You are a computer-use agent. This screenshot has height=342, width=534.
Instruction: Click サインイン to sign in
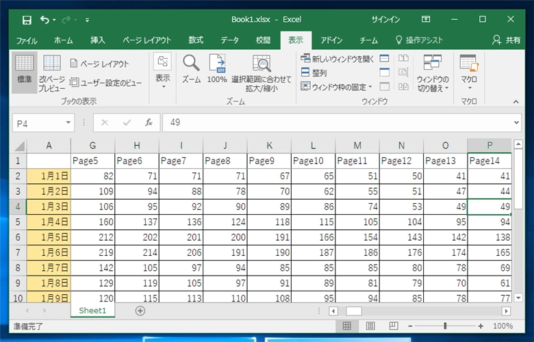click(x=385, y=19)
